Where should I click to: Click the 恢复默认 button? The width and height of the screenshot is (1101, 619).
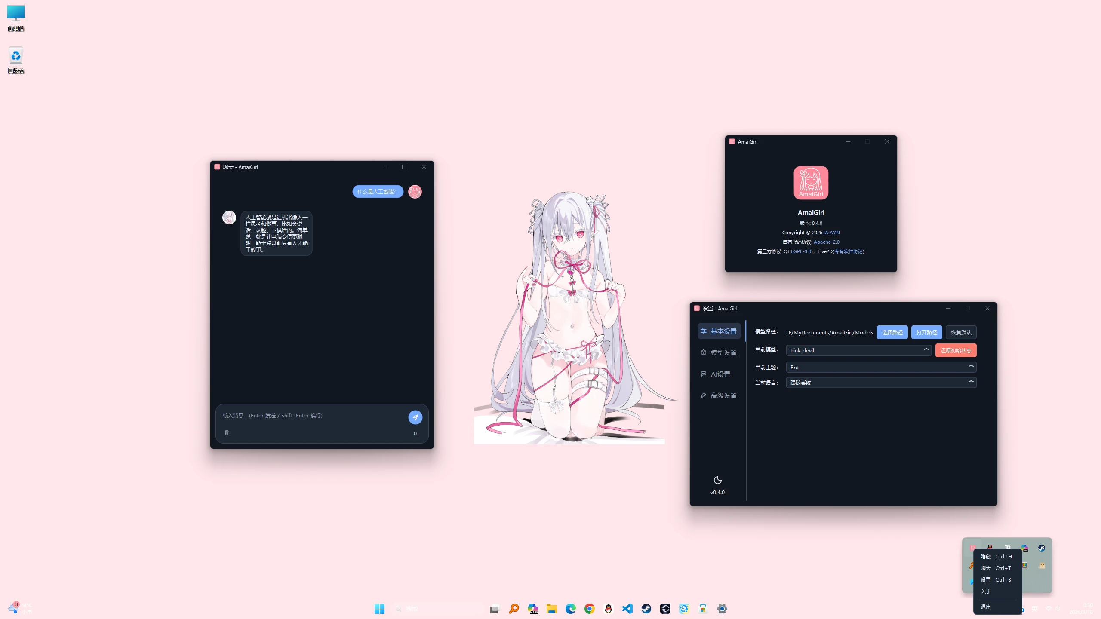point(961,332)
